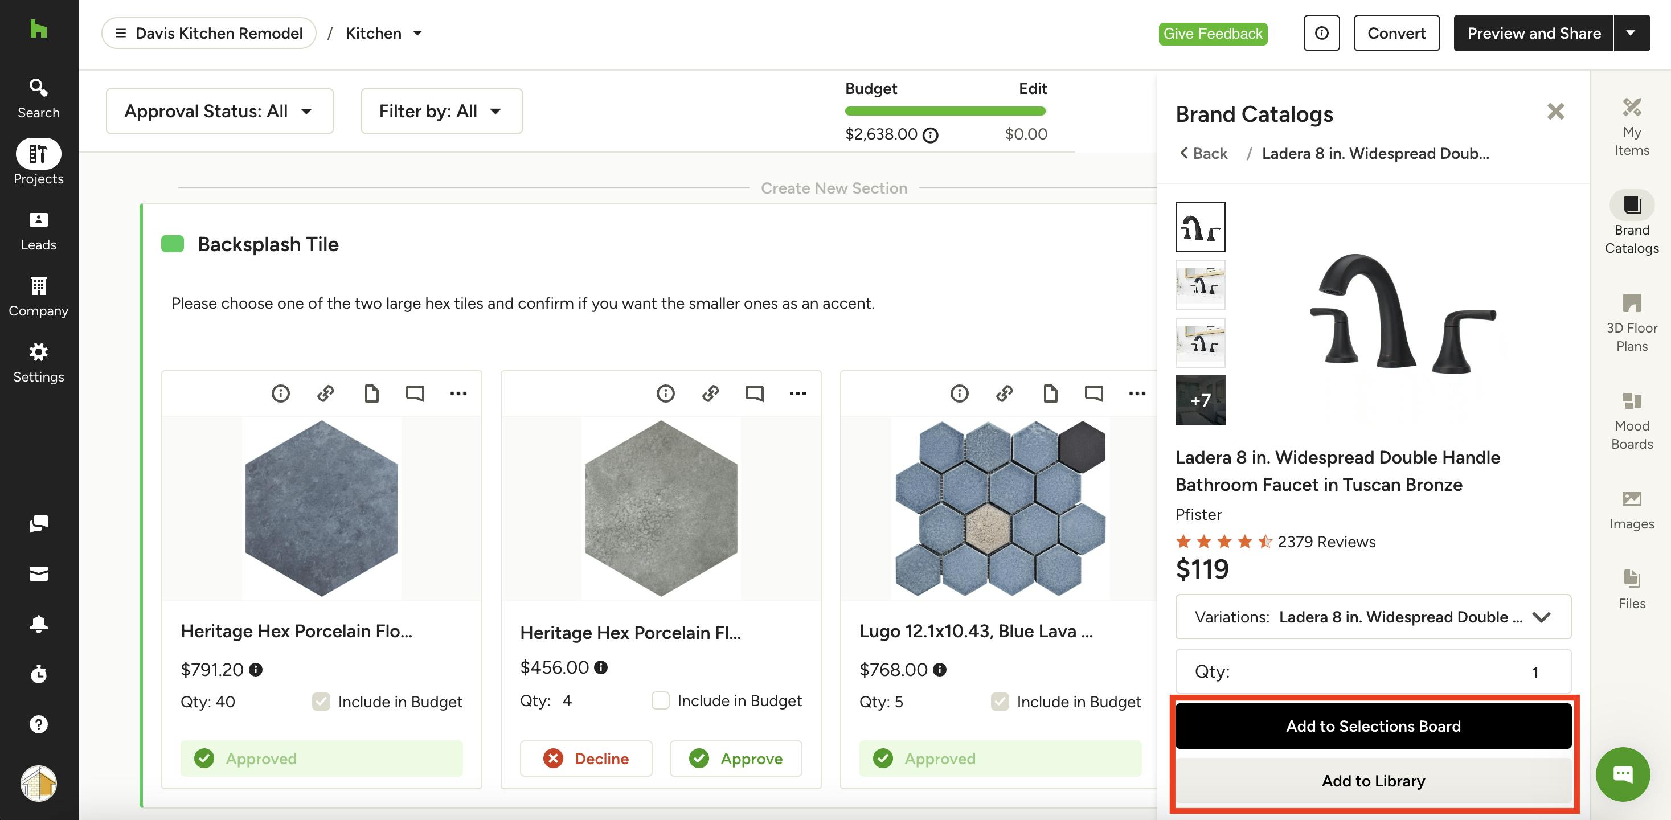
Task: Click the green budget progress bar
Action: 945,111
